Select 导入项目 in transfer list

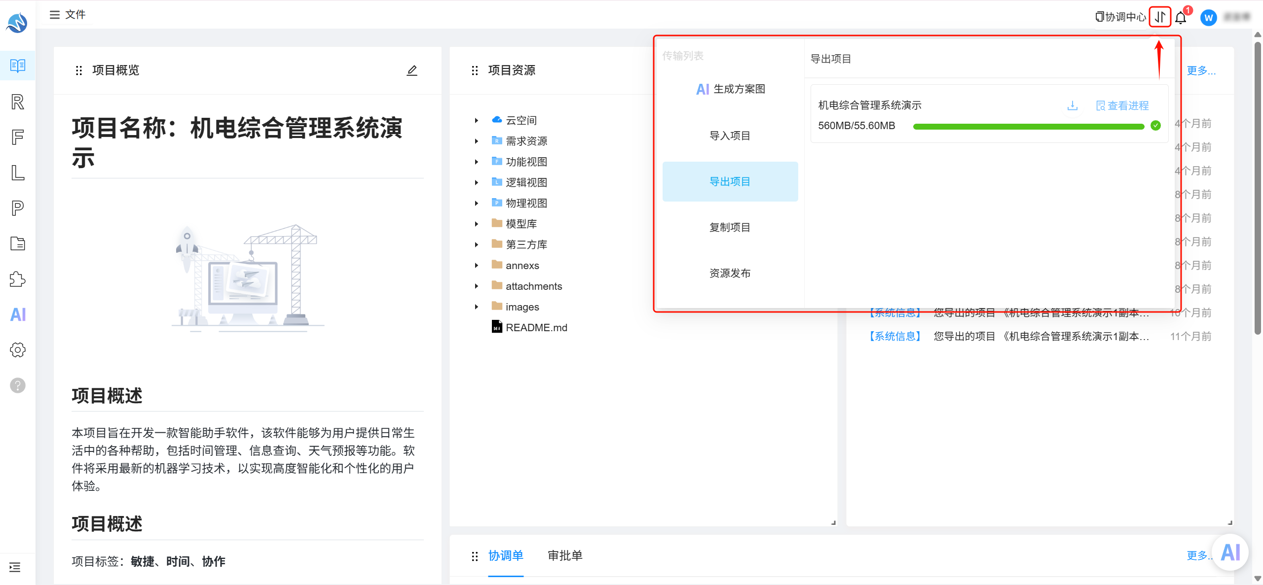(x=730, y=136)
